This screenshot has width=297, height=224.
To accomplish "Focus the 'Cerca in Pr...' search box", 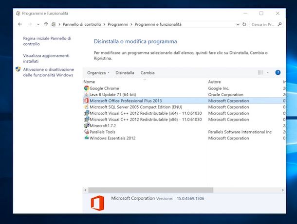I will coord(267,24).
